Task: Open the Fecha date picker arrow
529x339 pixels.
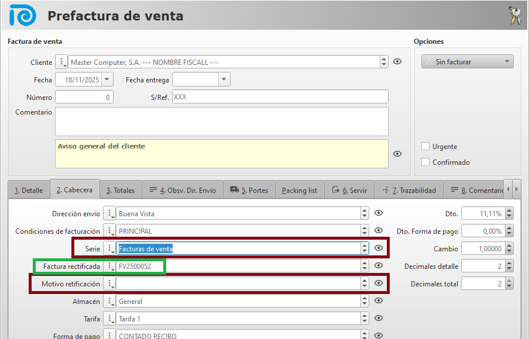Action: (x=107, y=79)
